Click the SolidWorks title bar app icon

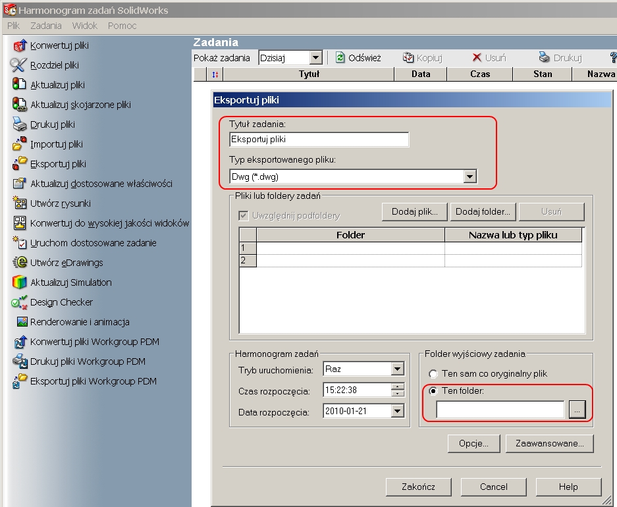9,10
